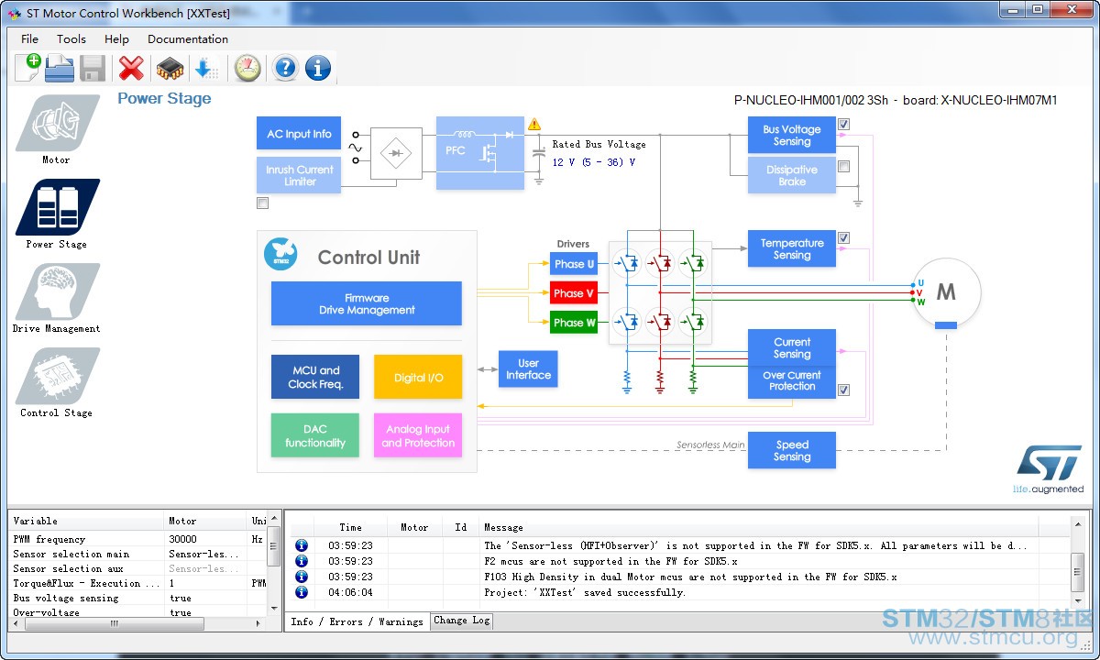Open Analog Input and Protection block
Screen dimensions: 1100x660
pyautogui.click(x=418, y=435)
